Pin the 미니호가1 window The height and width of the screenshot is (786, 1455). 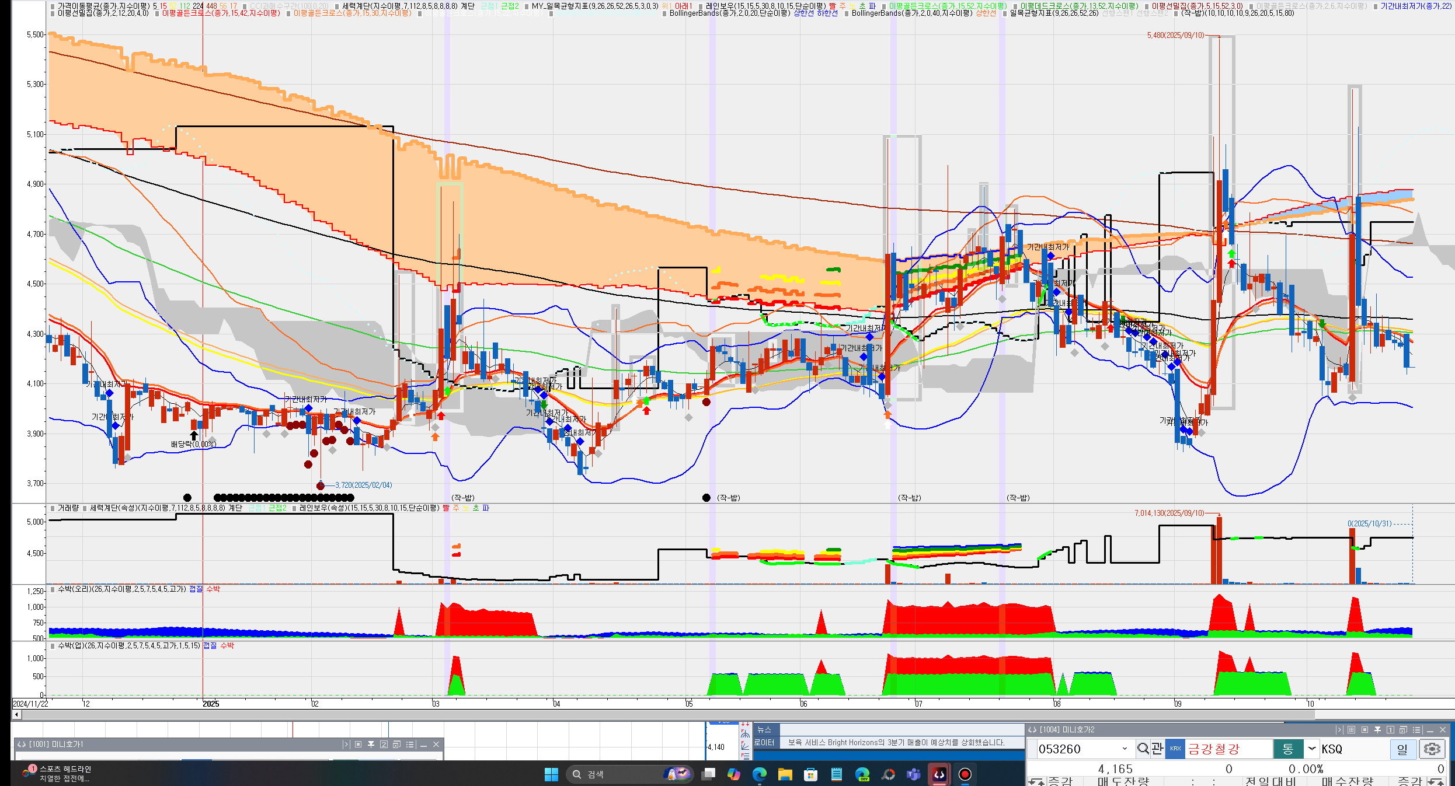point(371,745)
